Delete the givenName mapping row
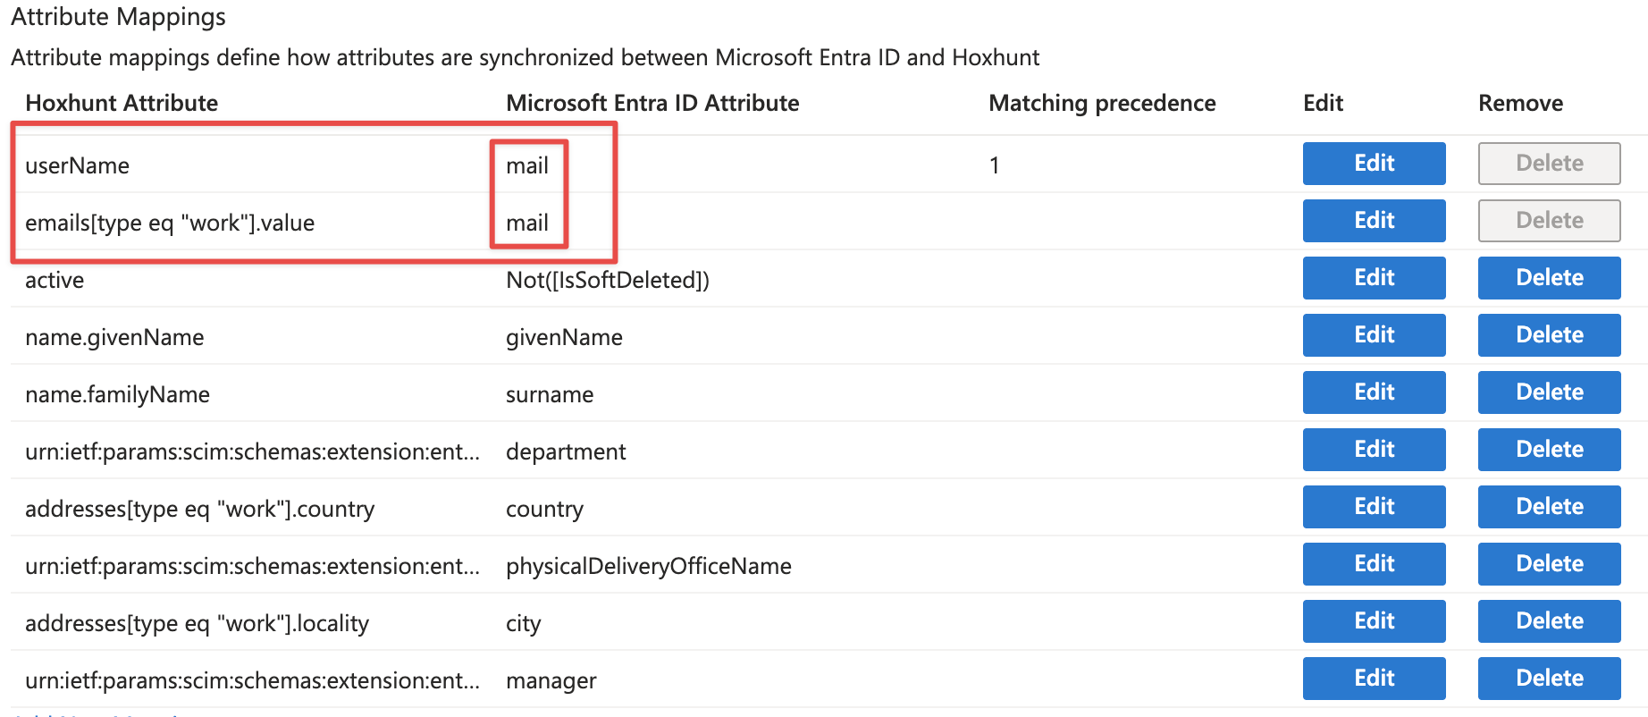This screenshot has width=1648, height=717. pos(1549,335)
